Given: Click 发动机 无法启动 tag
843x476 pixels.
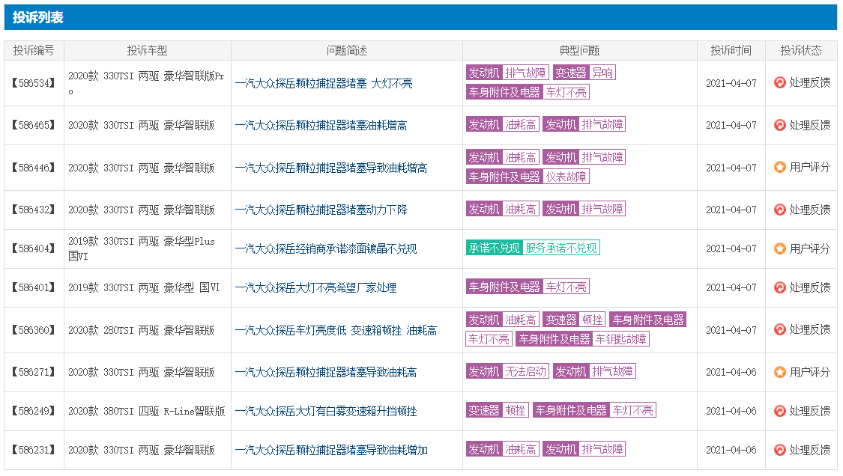Looking at the screenshot, I should point(507,371).
